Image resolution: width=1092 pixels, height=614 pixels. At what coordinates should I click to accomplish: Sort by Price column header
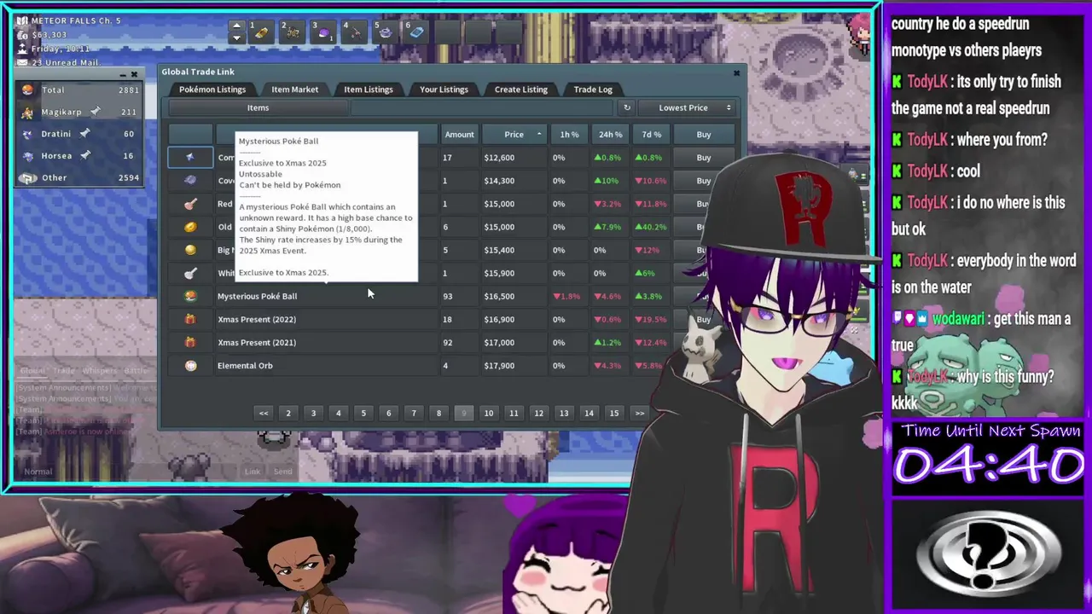514,135
